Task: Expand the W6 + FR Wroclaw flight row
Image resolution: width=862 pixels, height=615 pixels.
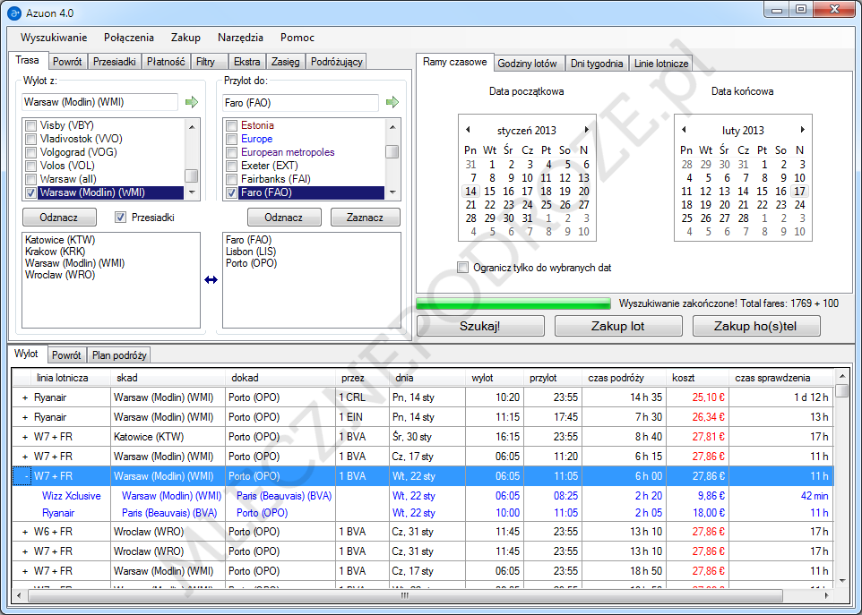Action: pos(25,532)
